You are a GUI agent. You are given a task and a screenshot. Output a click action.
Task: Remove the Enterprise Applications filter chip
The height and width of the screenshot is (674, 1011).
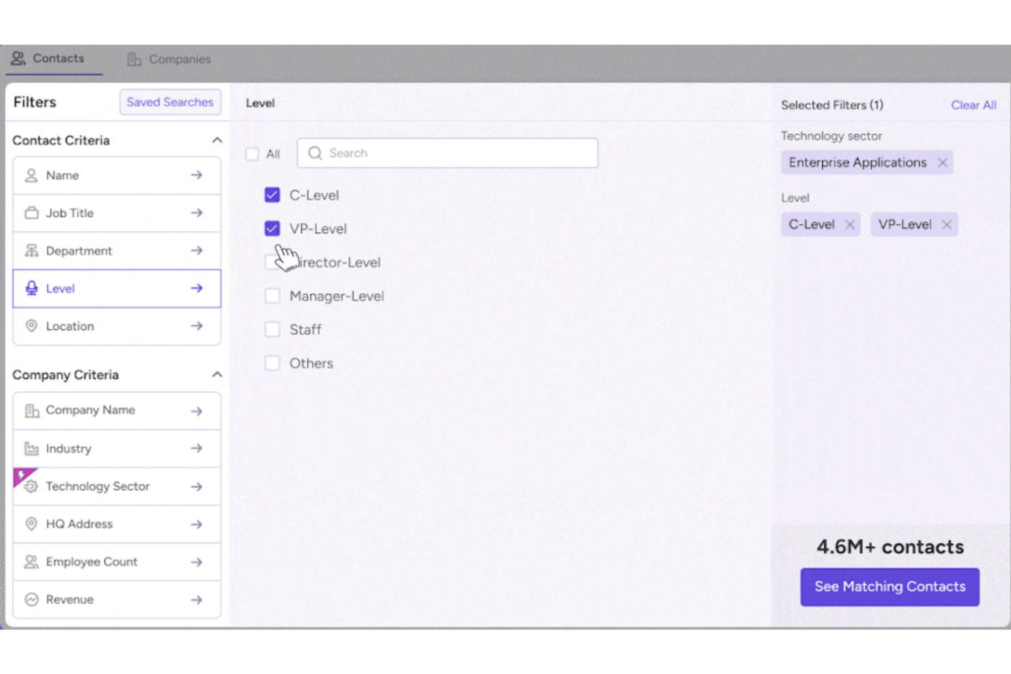pyautogui.click(x=943, y=163)
